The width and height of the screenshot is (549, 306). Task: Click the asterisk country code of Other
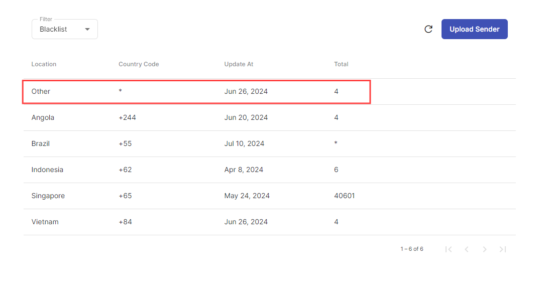[120, 91]
